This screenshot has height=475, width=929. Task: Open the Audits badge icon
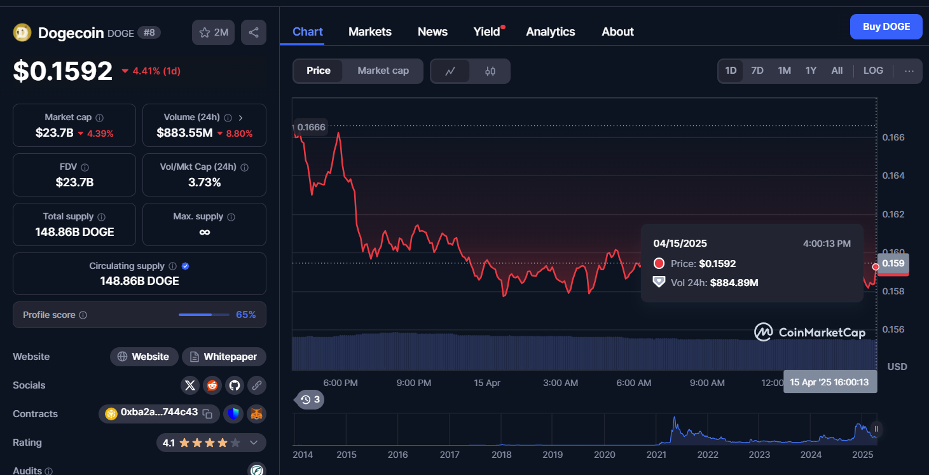(256, 470)
